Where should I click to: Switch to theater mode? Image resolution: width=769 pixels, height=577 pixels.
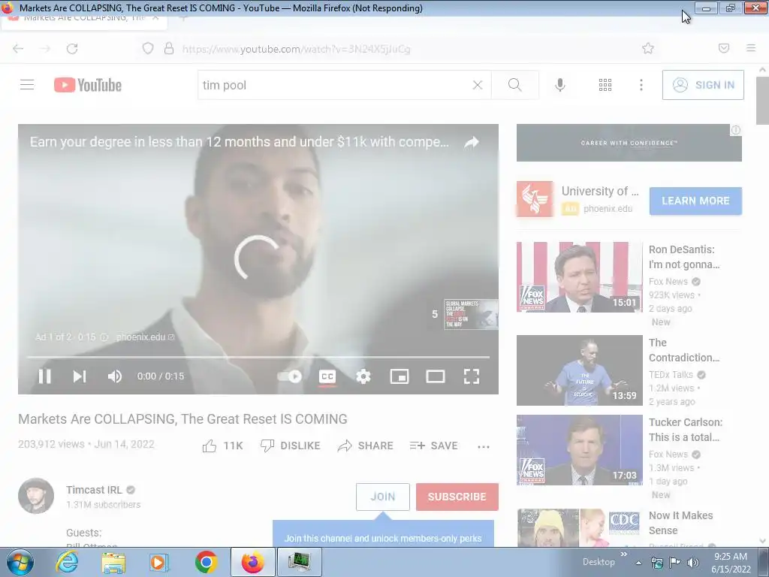pyautogui.click(x=436, y=376)
